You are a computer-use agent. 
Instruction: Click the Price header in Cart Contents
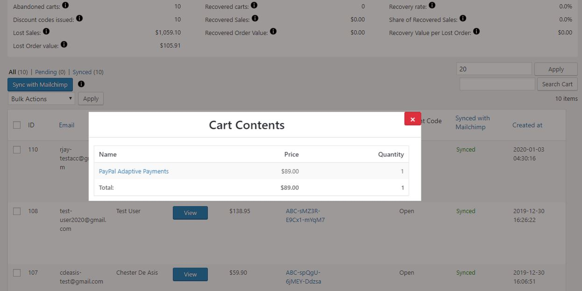tap(291, 154)
